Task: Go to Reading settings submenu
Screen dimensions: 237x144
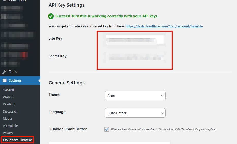Action: point(9,104)
